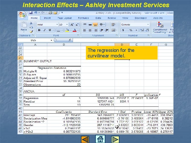
Task: Apply Accounting dollar format
Action: [x=123, y=30]
